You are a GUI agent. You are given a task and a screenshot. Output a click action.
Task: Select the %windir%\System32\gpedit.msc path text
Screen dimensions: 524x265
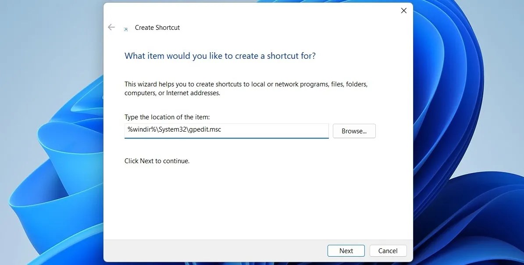click(173, 129)
